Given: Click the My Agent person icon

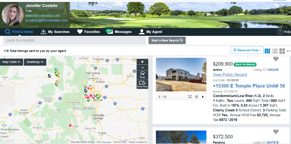Looking at the screenshot, I should click(x=142, y=32).
